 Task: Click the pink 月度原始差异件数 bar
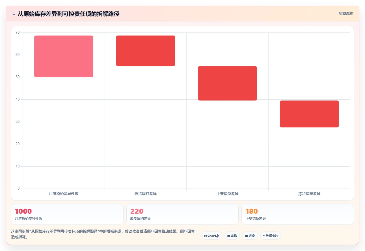(64, 56)
